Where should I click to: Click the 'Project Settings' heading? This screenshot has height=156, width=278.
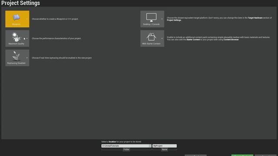point(20,3)
